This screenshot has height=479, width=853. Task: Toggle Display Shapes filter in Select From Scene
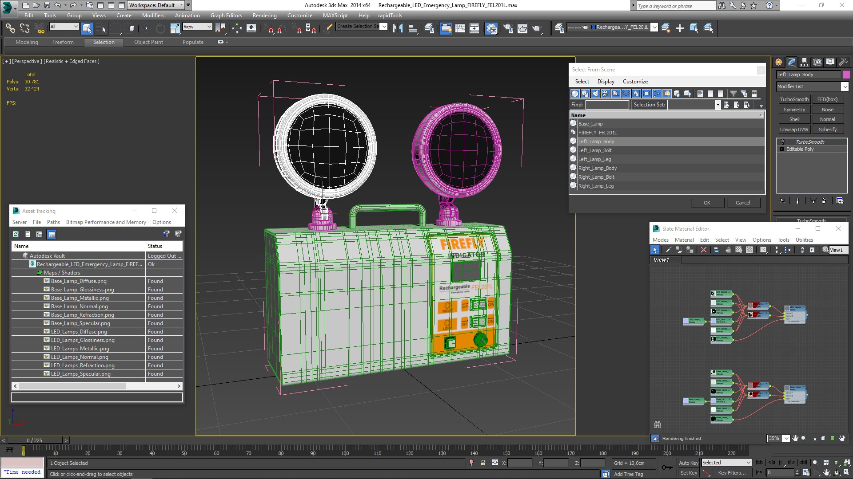(x=585, y=94)
